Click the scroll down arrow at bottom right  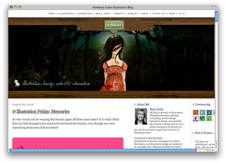point(216,147)
